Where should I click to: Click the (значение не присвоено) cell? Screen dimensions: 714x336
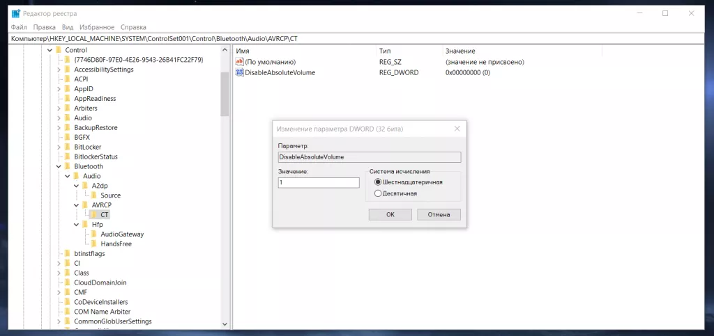click(x=485, y=62)
